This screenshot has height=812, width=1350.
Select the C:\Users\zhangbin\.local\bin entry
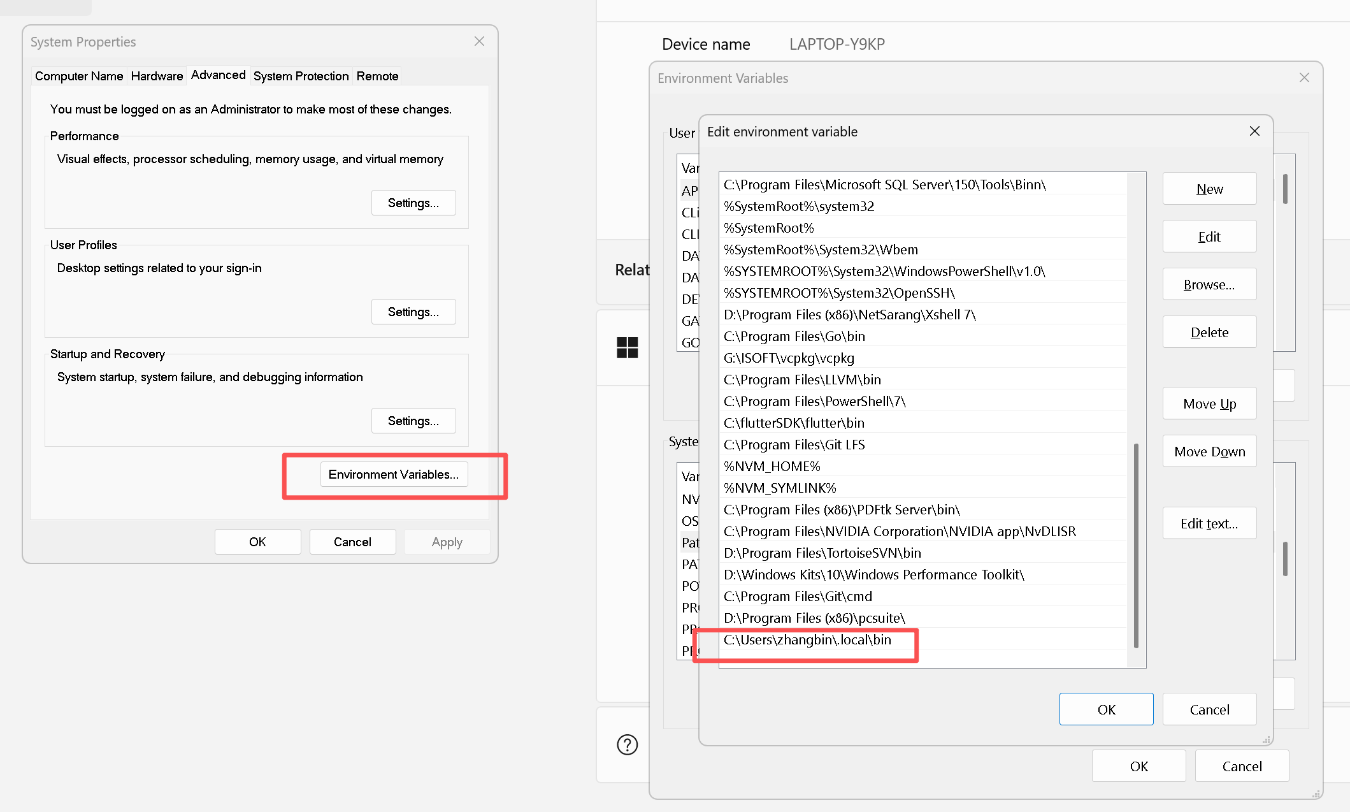pos(807,639)
